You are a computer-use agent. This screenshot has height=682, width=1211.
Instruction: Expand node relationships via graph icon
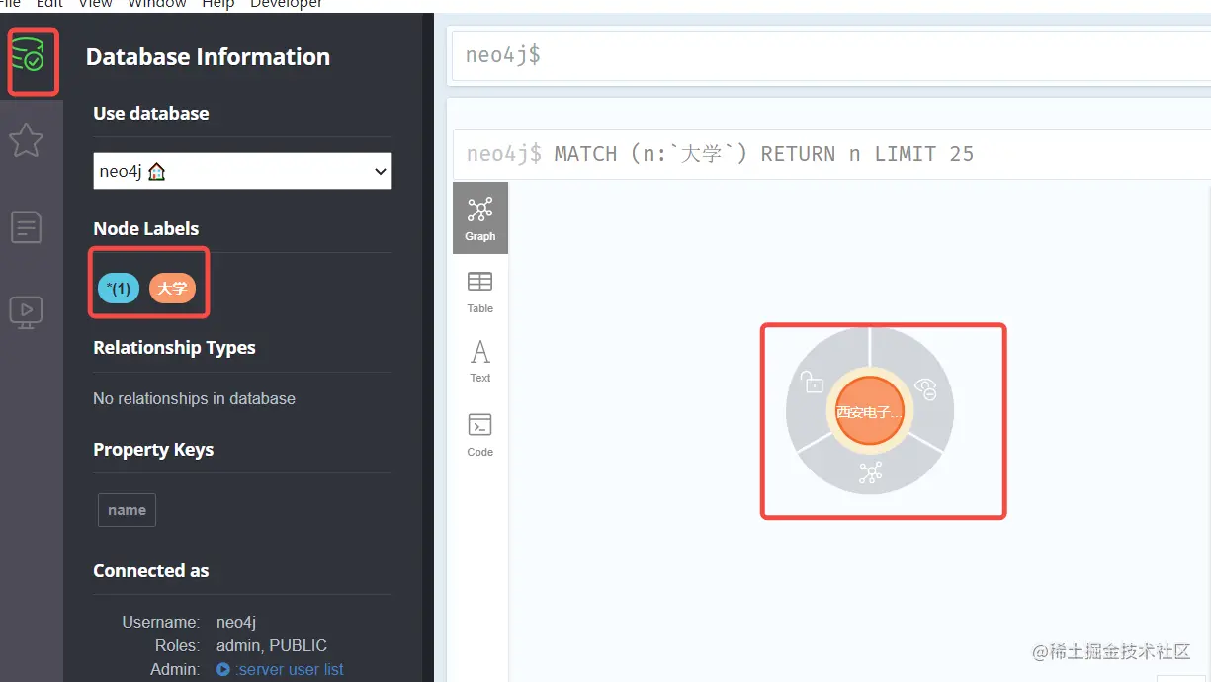coord(870,472)
